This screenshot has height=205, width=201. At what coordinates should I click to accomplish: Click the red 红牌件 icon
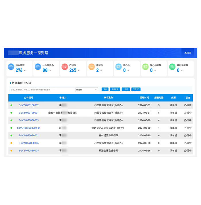click(65, 67)
